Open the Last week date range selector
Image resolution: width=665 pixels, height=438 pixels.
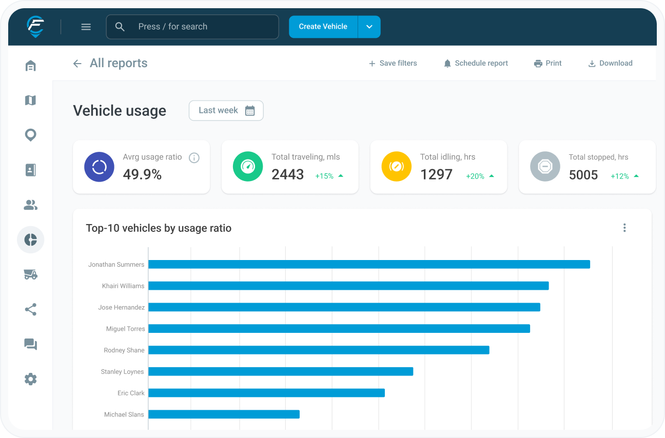click(x=226, y=111)
